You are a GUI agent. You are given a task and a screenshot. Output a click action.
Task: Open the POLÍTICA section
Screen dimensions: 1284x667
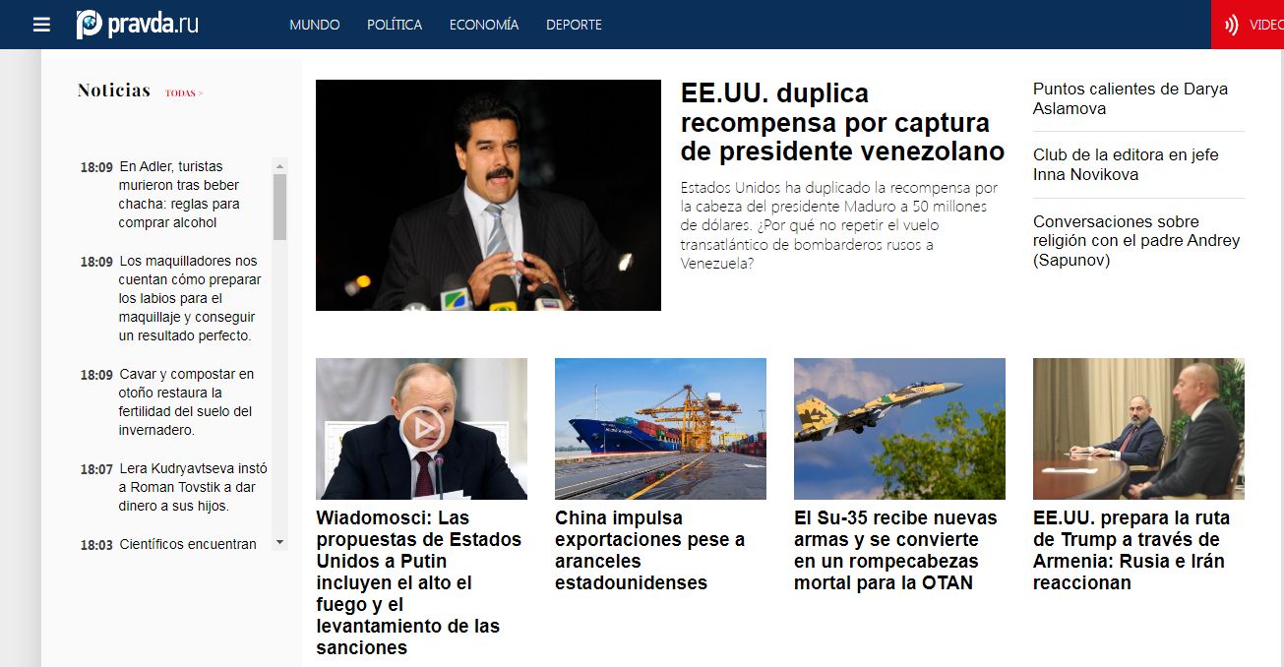pyautogui.click(x=395, y=25)
